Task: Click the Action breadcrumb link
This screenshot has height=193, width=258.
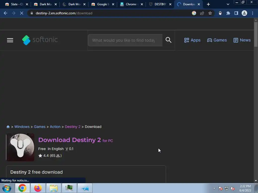Action: [55, 127]
